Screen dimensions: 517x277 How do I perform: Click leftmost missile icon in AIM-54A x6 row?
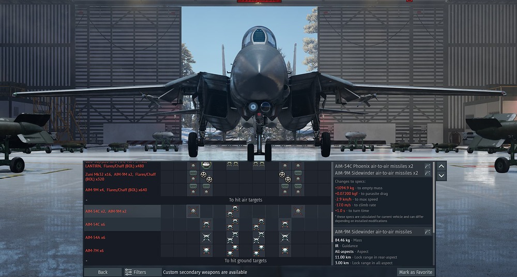click(x=206, y=237)
